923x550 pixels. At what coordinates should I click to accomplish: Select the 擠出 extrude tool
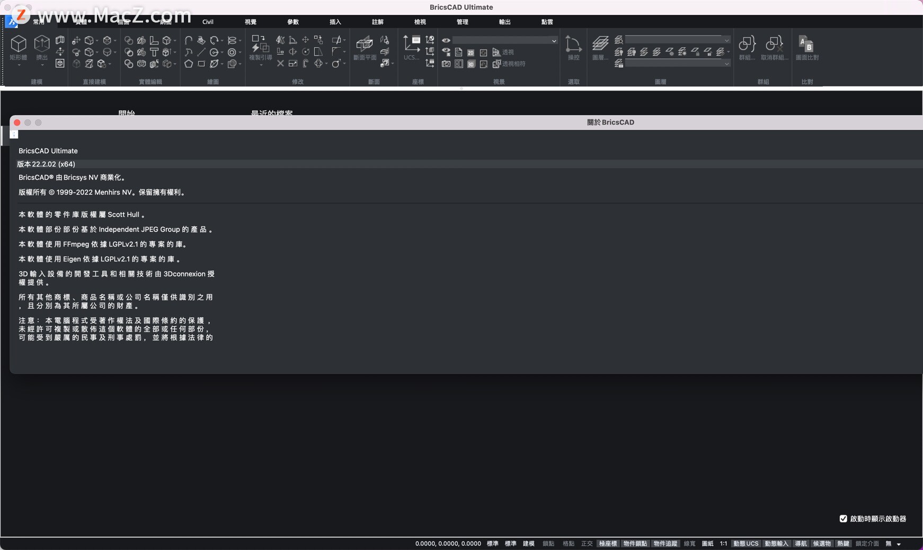pos(42,47)
